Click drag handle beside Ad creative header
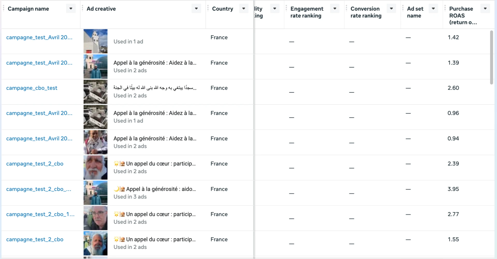Image resolution: width=497 pixels, height=259 pixels. coord(82,9)
